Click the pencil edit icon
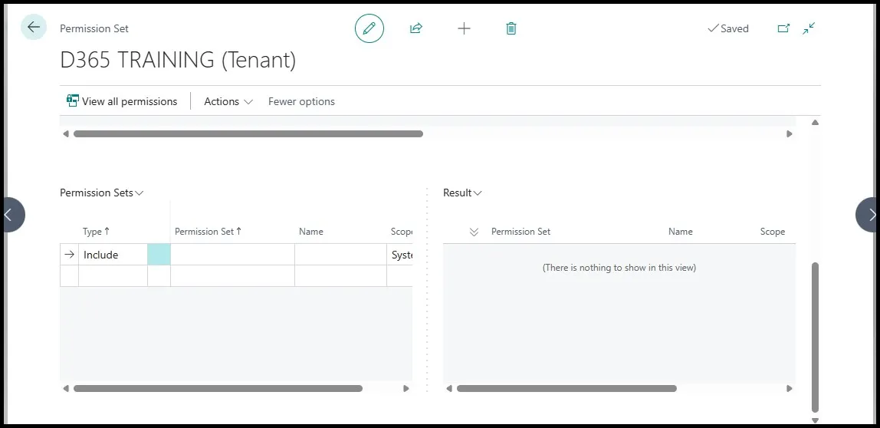This screenshot has width=880, height=428. (369, 28)
